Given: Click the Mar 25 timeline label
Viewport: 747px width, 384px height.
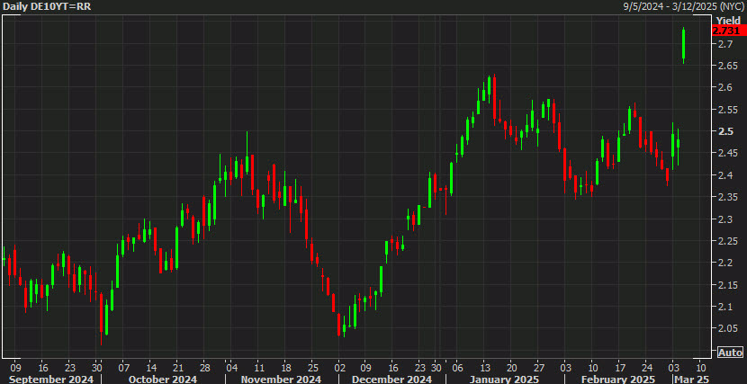Looking at the screenshot, I should tap(692, 379).
